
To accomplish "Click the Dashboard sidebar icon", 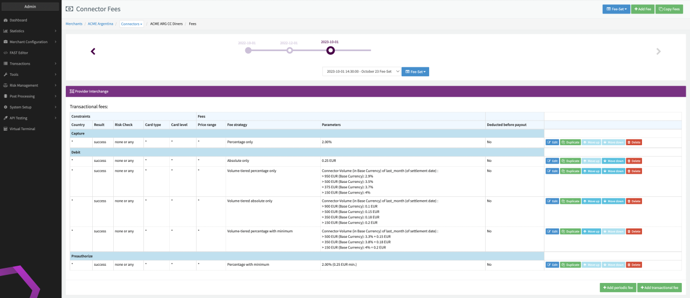I will tap(5, 20).
